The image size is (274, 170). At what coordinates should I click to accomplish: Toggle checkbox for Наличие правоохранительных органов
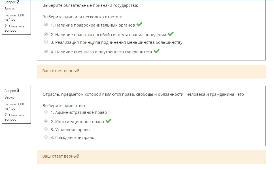(x=46, y=25)
